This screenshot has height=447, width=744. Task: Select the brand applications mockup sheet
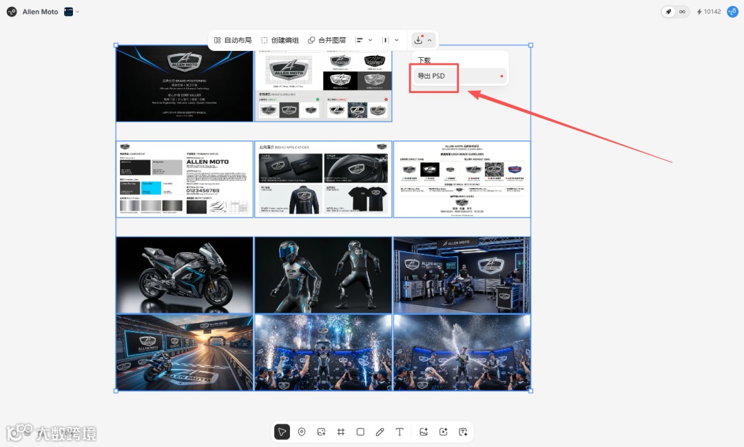tap(323, 179)
